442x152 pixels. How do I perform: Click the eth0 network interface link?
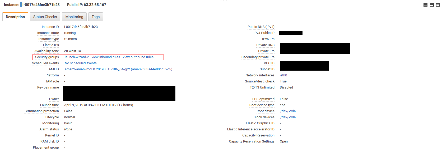(x=283, y=75)
